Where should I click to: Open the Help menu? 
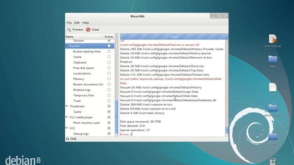pyautogui.click(x=86, y=22)
